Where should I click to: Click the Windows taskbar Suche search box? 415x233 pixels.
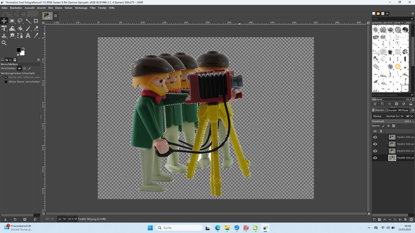pos(179,228)
